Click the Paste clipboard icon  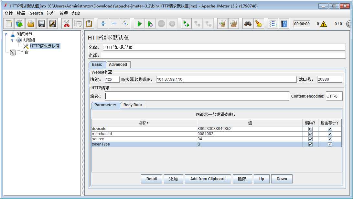pos(89,24)
